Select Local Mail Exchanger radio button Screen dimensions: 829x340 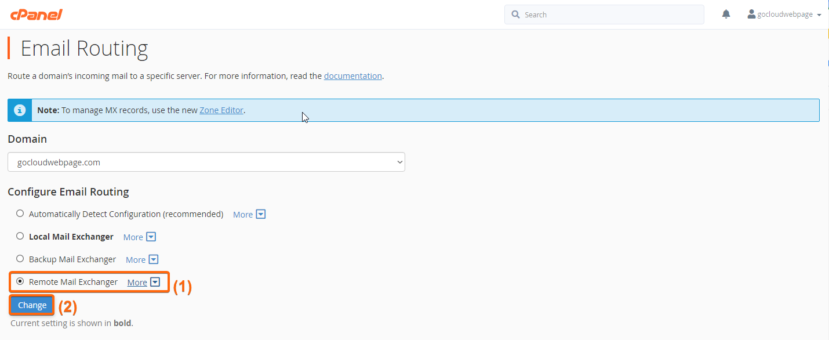click(20, 236)
